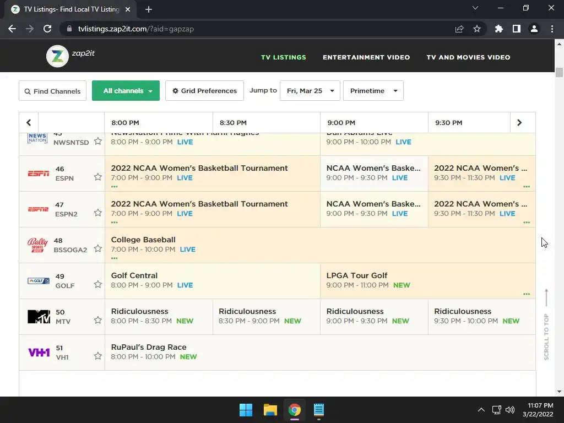Open Grid Preferences button
This screenshot has height=423, width=564.
click(205, 91)
